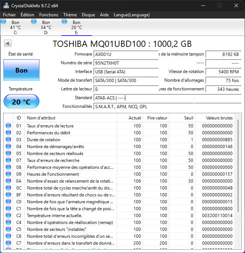Open the Thème menu
The width and height of the screenshot is (245, 253).
pyautogui.click(x=70, y=15)
